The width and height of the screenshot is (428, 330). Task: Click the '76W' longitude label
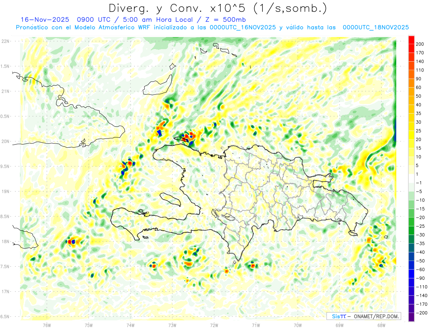47,325
